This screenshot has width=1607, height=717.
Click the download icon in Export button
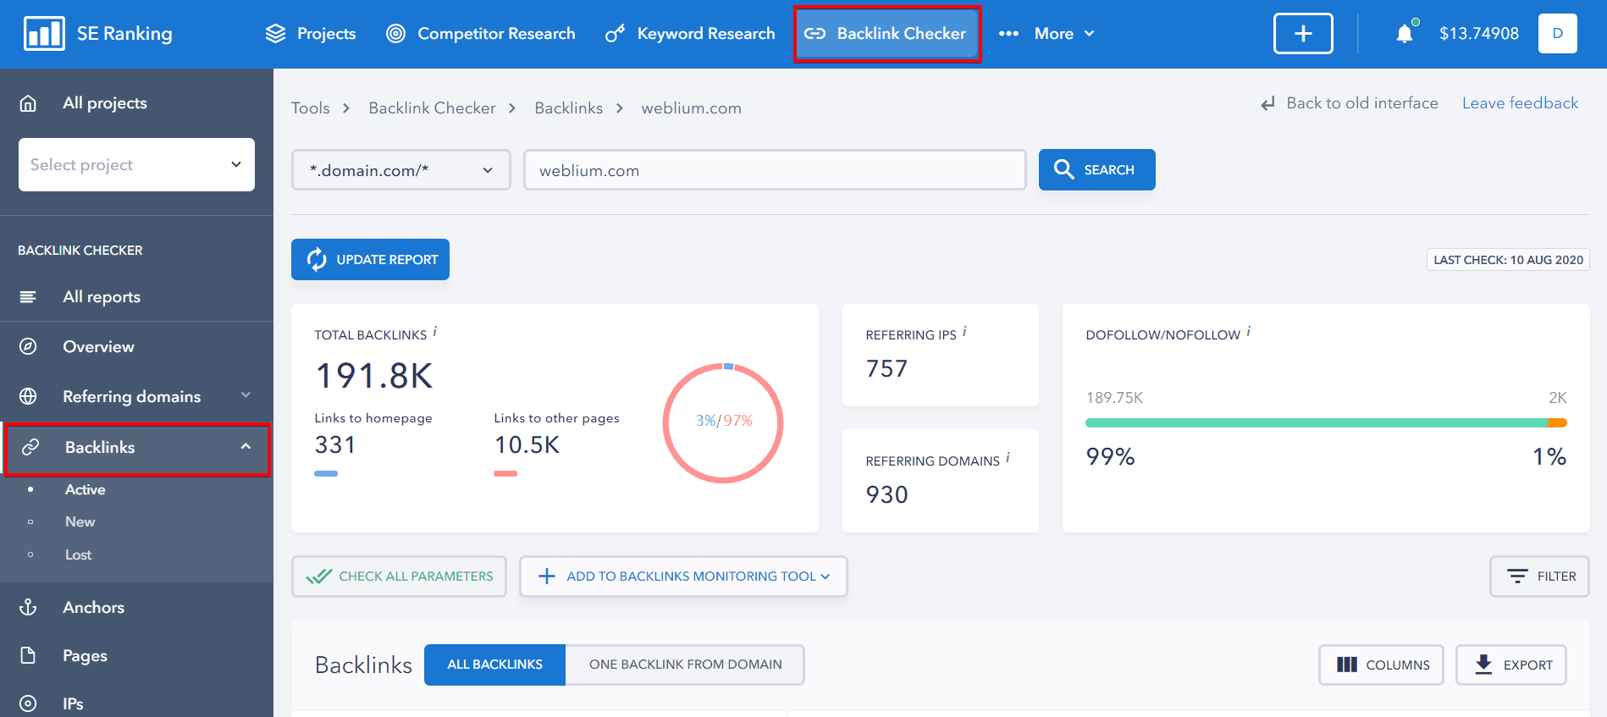[x=1483, y=665]
